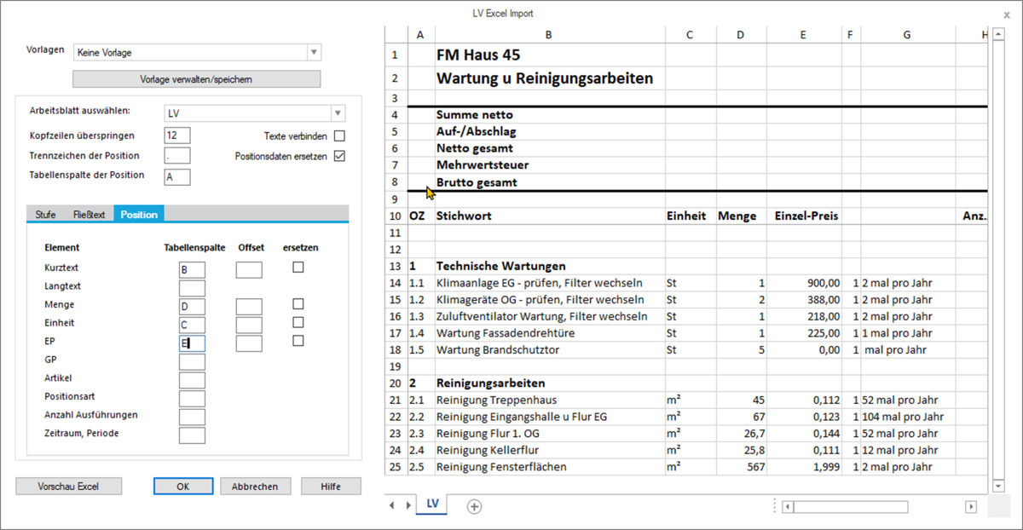
Task: Go to previous sheet tab arrow
Action: tap(392, 505)
